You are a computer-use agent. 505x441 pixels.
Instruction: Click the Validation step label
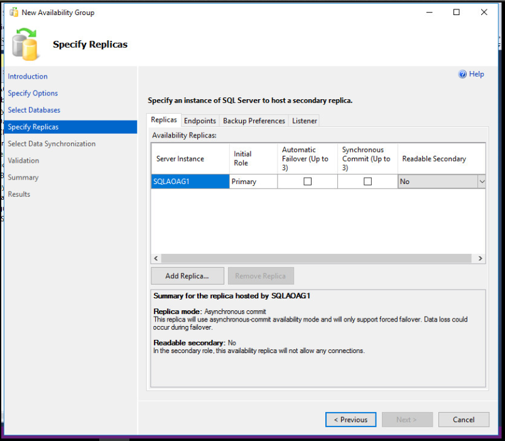(x=23, y=160)
